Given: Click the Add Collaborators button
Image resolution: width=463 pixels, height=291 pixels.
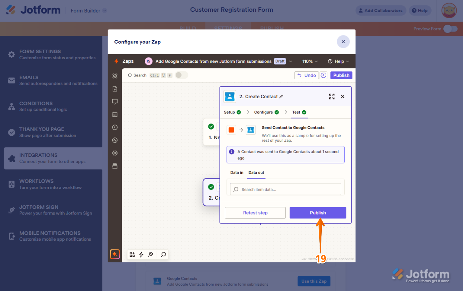Looking at the screenshot, I should (x=381, y=10).
